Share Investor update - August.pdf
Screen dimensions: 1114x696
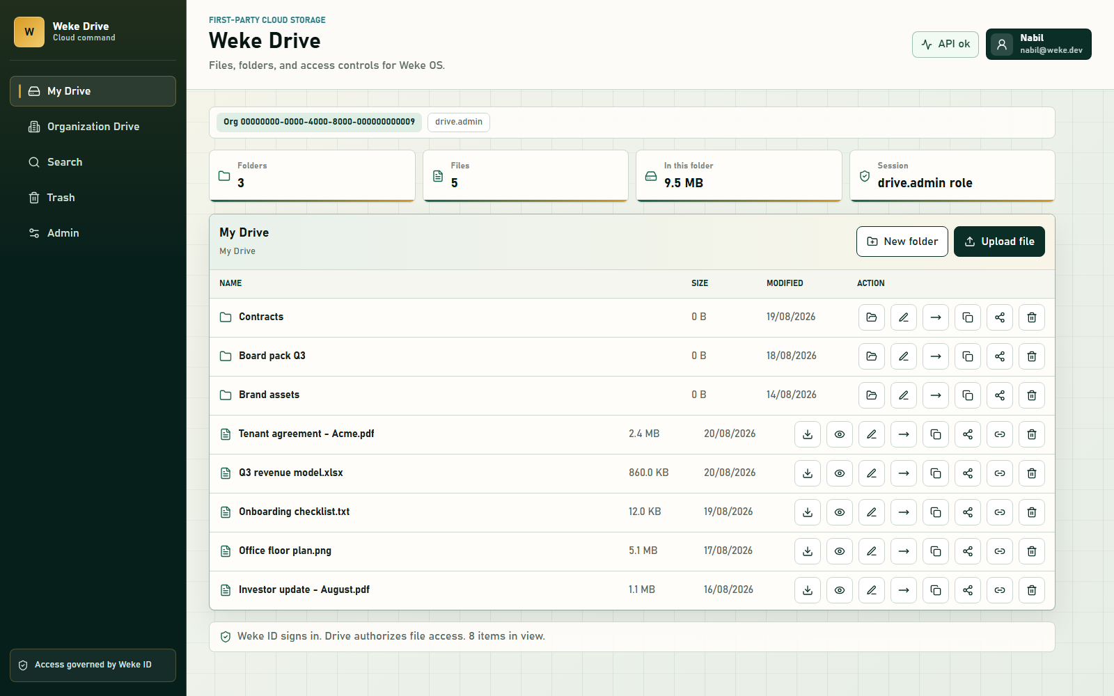(968, 590)
